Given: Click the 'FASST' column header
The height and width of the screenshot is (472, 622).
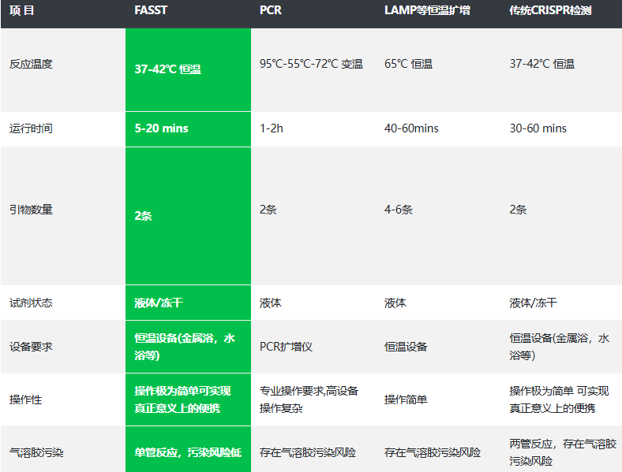Looking at the screenshot, I should (151, 10).
